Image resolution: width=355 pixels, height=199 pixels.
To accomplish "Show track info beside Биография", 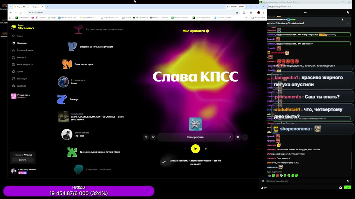I will (x=230, y=137).
